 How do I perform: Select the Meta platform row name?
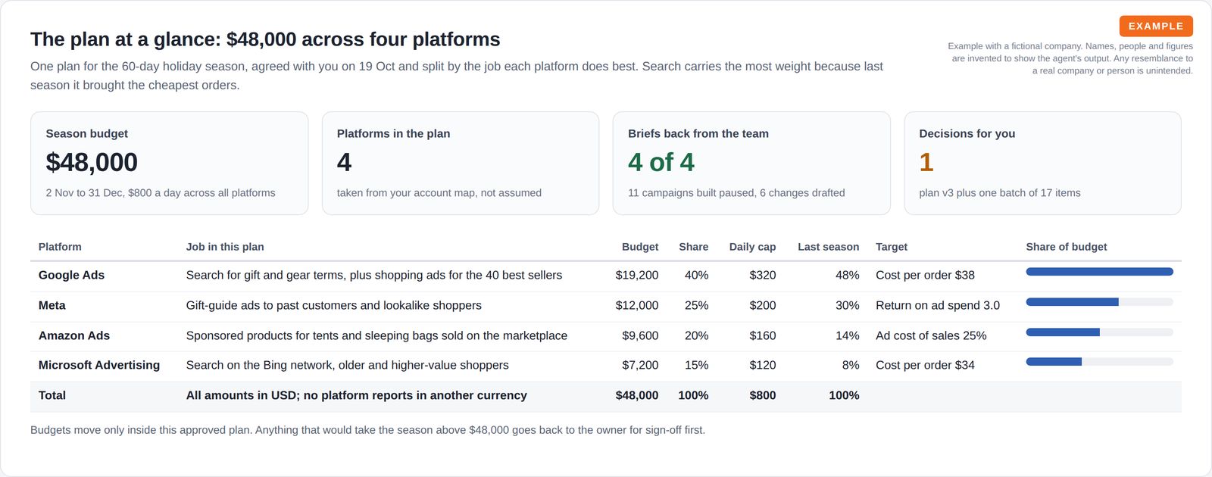point(52,305)
